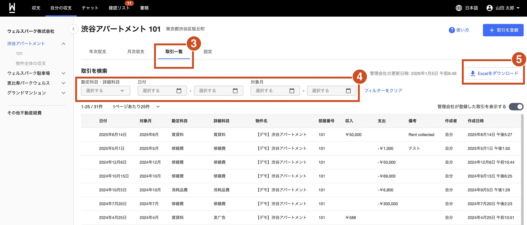The height and width of the screenshot is (225, 527).
Task: Click the ¥50,000 income cell
Action: point(353,135)
